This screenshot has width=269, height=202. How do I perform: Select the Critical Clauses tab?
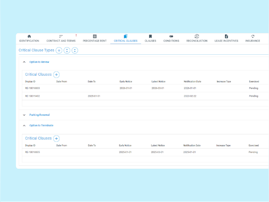126,39
